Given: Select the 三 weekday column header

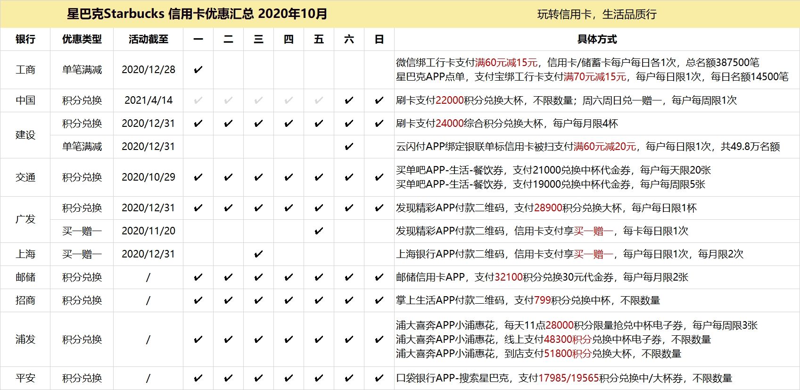Looking at the screenshot, I should pos(259,39).
